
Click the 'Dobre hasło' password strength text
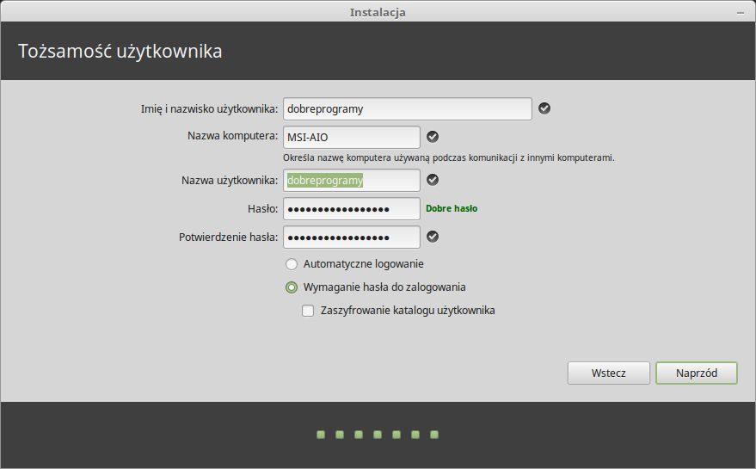[x=452, y=208]
